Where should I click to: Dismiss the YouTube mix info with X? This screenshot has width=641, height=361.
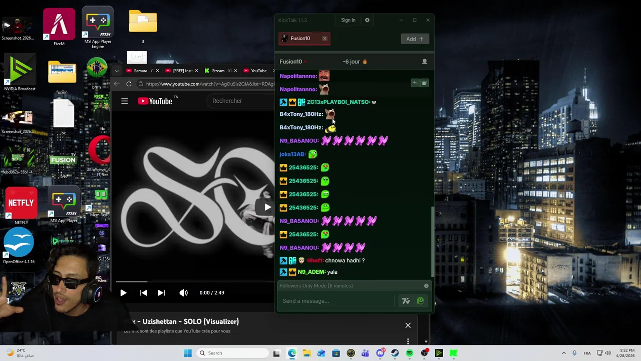tap(408, 325)
